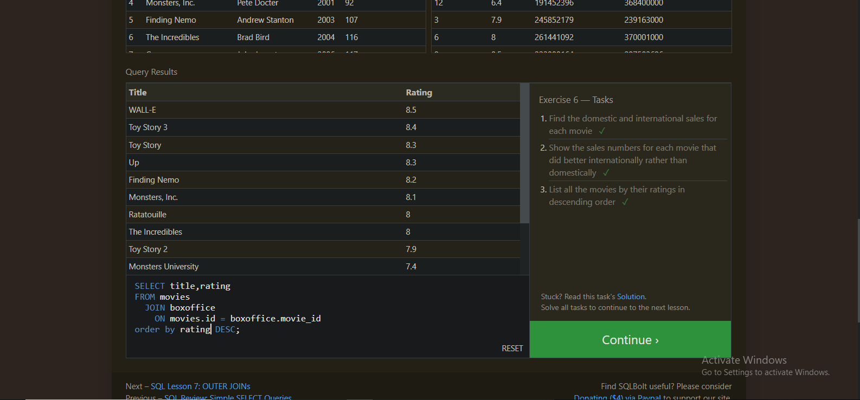Click 370001000 in the boxoffice table
This screenshot has height=400, width=860.
[644, 37]
